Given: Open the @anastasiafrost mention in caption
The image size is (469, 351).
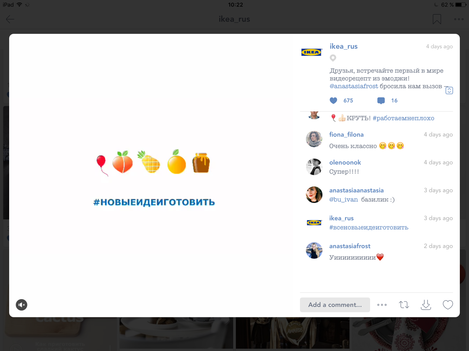Looking at the screenshot, I should [x=354, y=86].
